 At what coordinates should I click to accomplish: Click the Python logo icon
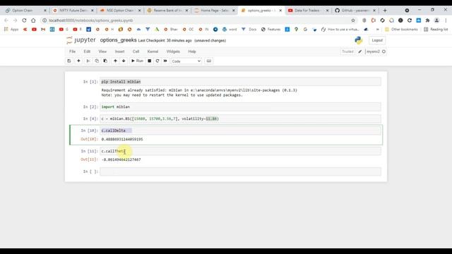click(x=358, y=40)
